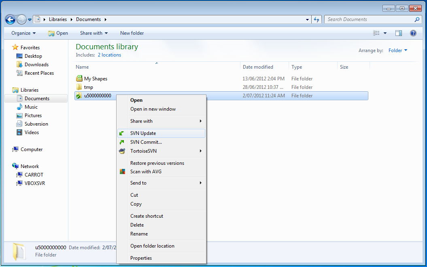
Task: Navigate back with the back arrow
Action: [10, 19]
